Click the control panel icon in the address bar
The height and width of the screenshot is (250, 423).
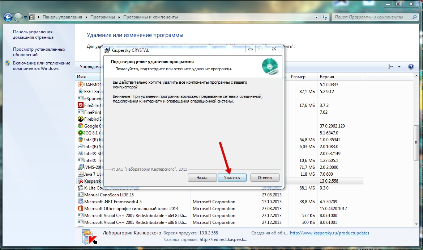tap(32, 17)
